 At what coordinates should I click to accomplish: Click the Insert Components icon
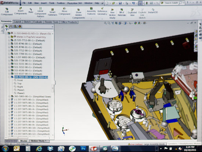pos(21,11)
